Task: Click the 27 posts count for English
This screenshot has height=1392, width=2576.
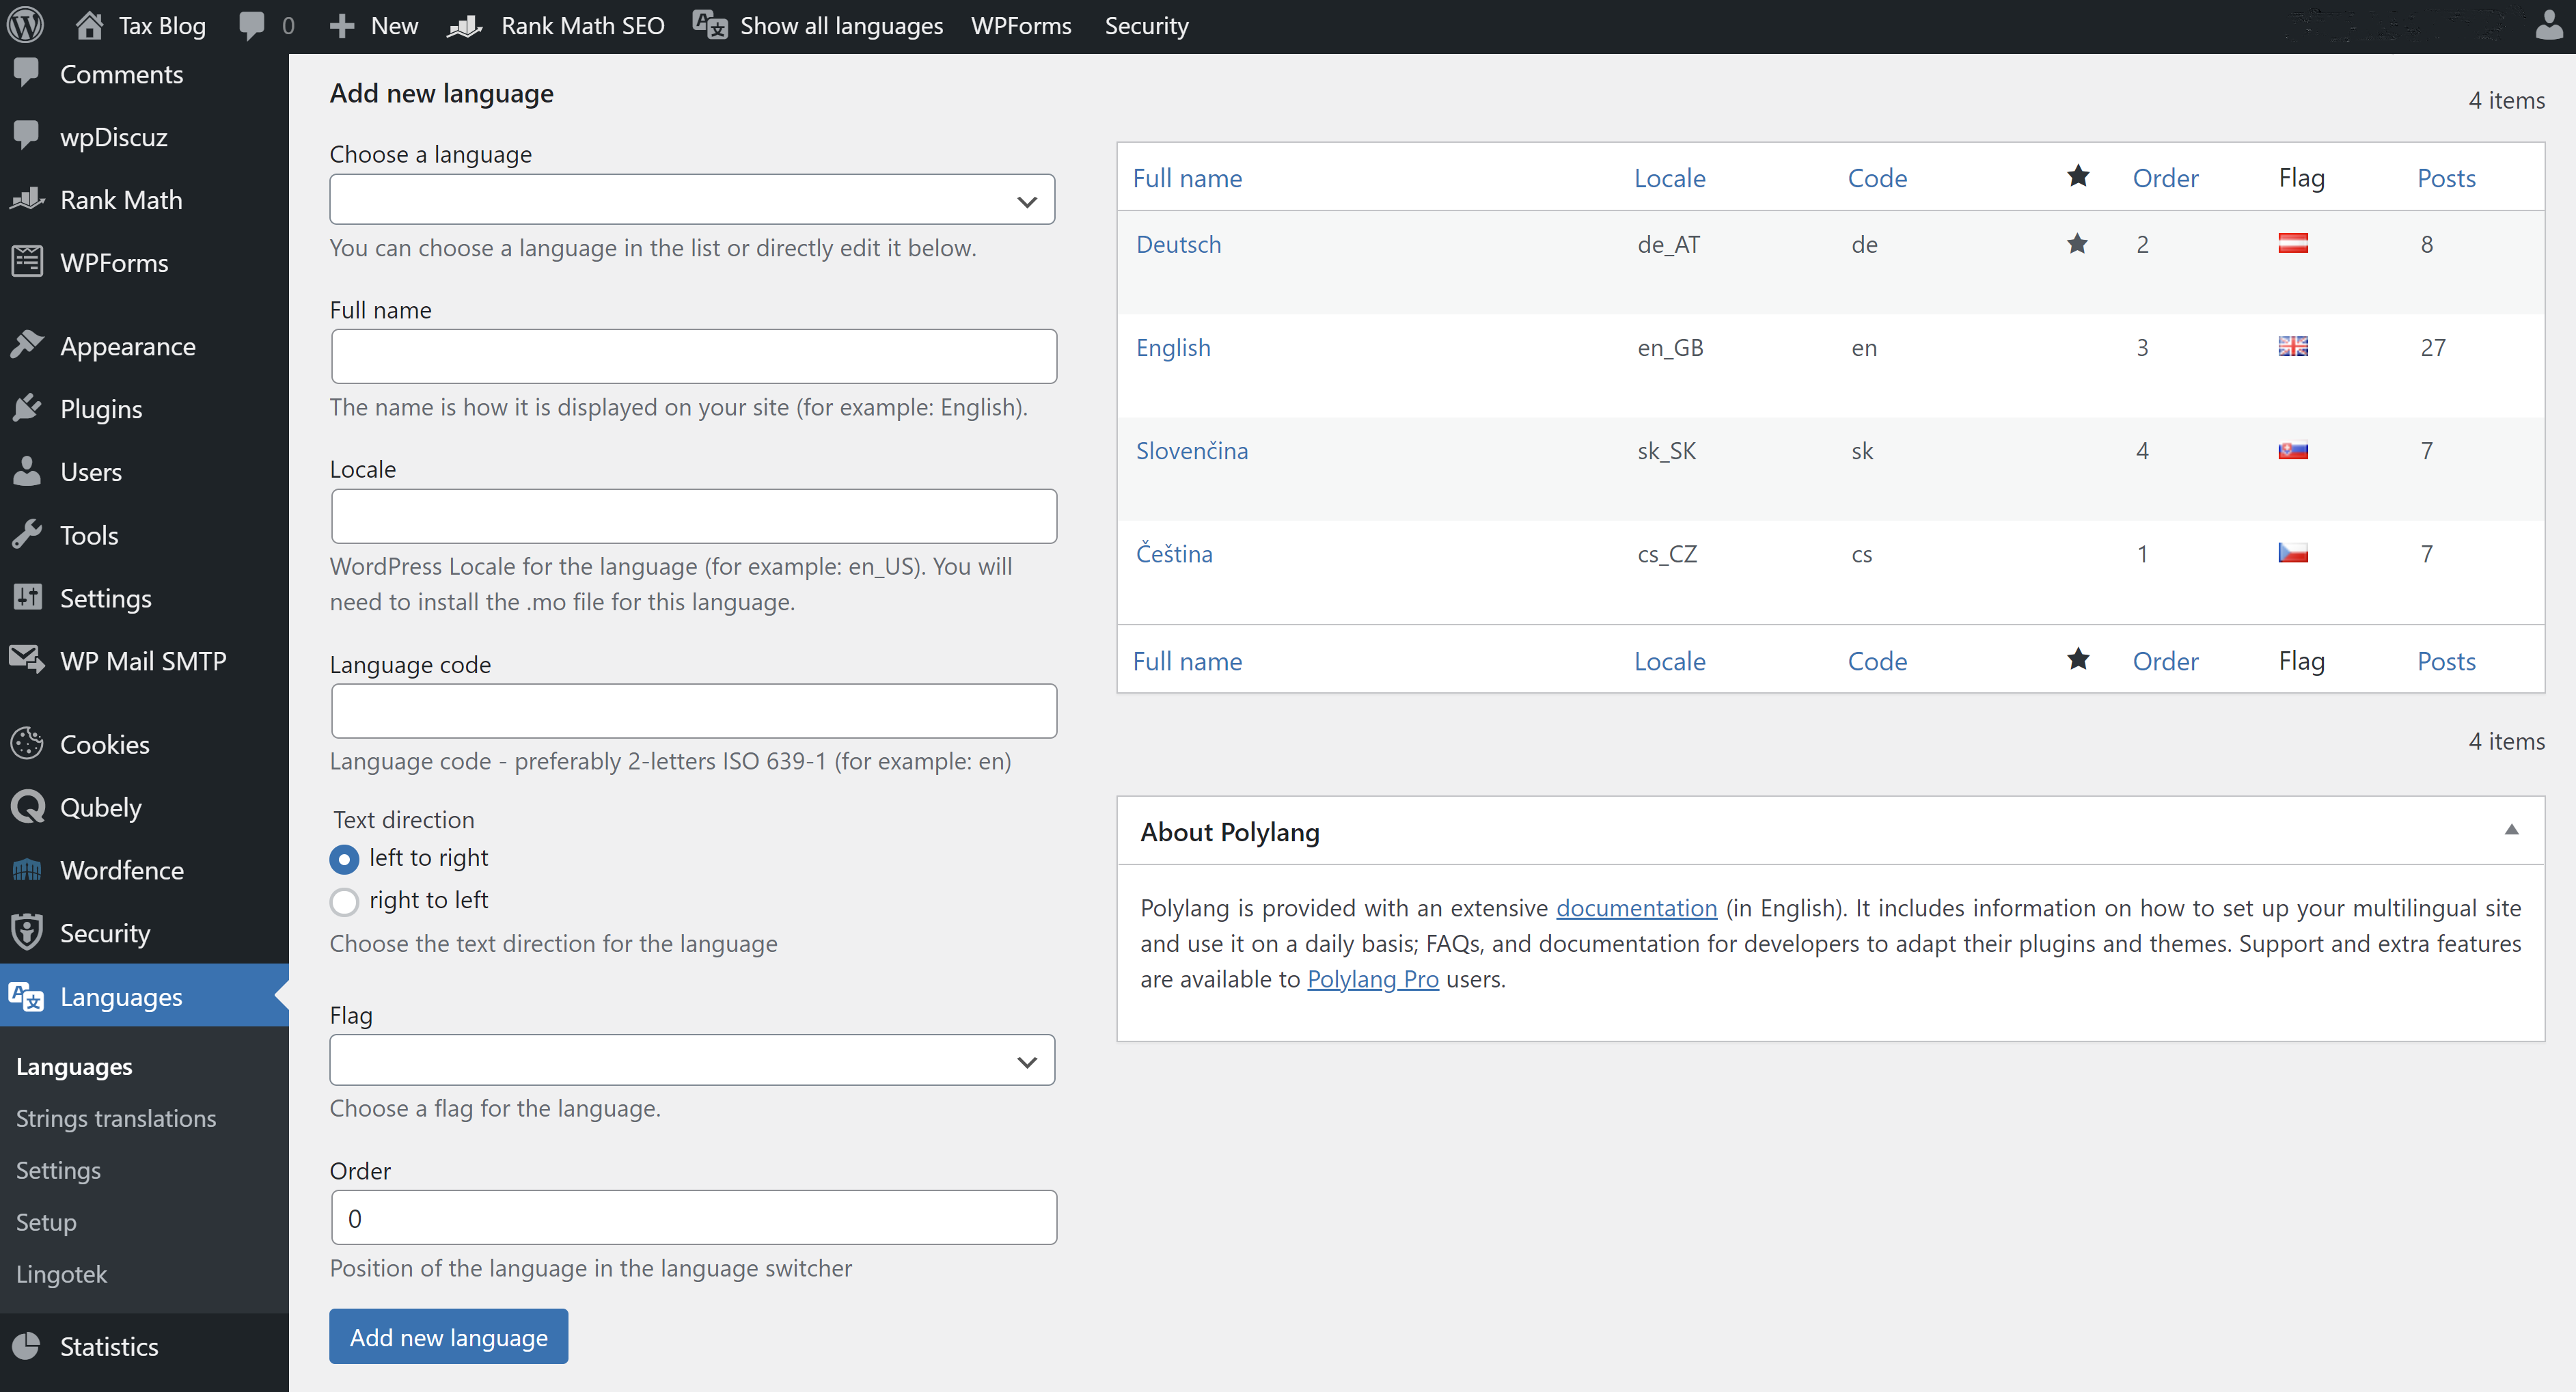Action: pos(2433,347)
